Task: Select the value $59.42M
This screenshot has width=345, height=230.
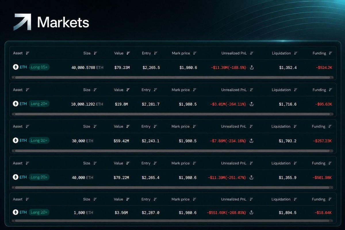Action: [x=121, y=141]
